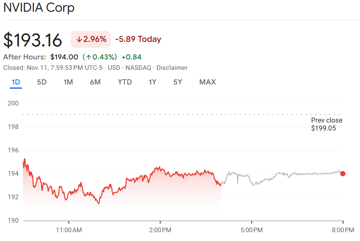Click the Prev close $199.05 label
The height and width of the screenshot is (241, 360).
click(326, 124)
